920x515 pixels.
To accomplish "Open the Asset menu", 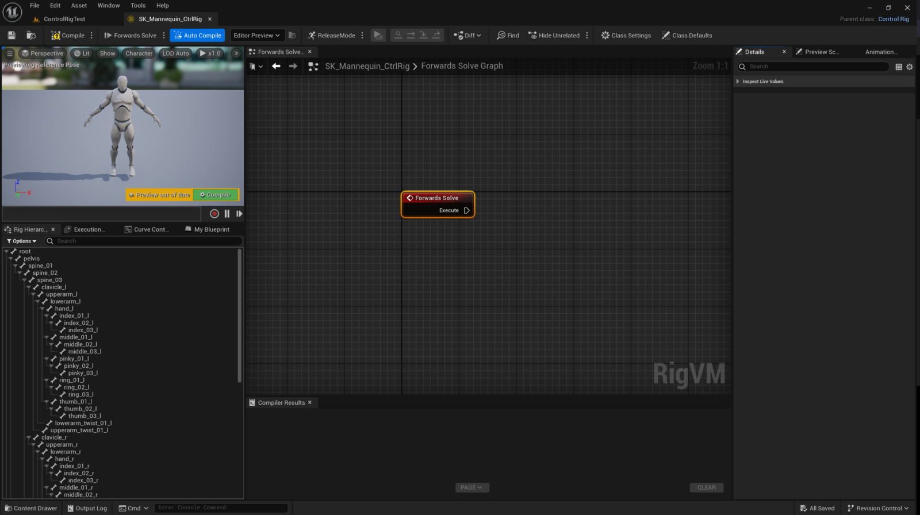I will (x=79, y=6).
